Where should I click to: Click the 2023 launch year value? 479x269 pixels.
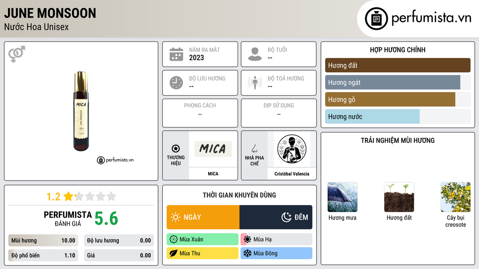196,57
